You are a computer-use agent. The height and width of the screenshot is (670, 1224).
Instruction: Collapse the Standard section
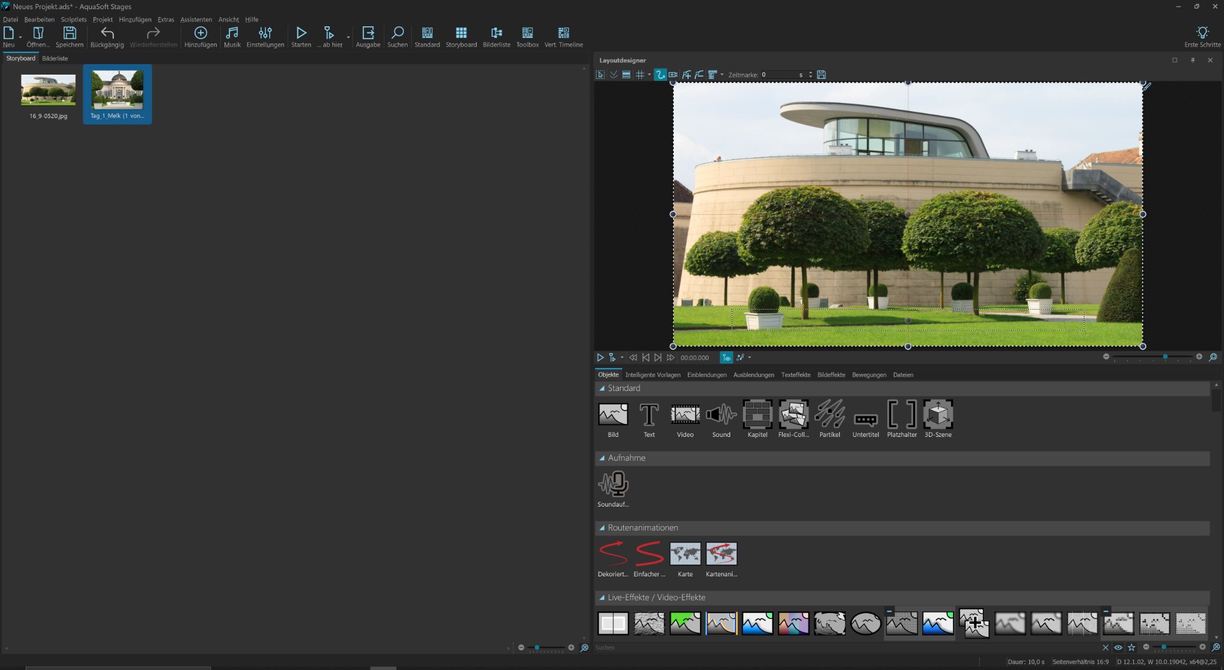(602, 389)
